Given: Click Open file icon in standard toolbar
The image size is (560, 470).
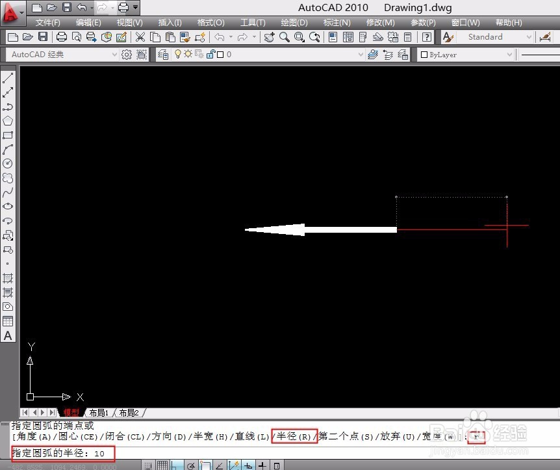Looking at the screenshot, I should coord(28,37).
